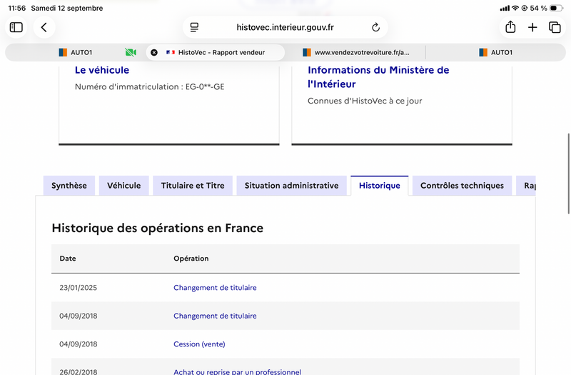This screenshot has width=571, height=375.
Task: Open the tab overview icon
Action: pyautogui.click(x=555, y=27)
